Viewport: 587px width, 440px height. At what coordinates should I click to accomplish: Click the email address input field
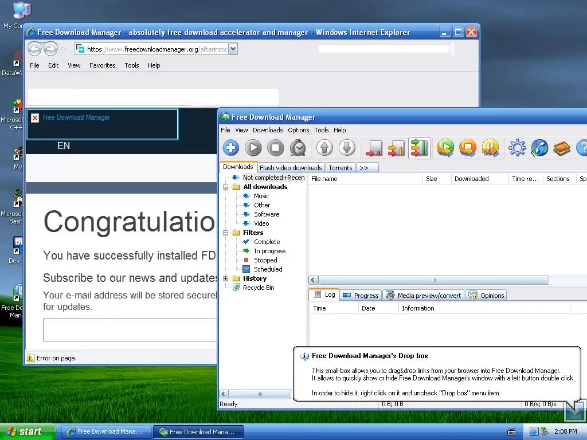[x=130, y=330]
